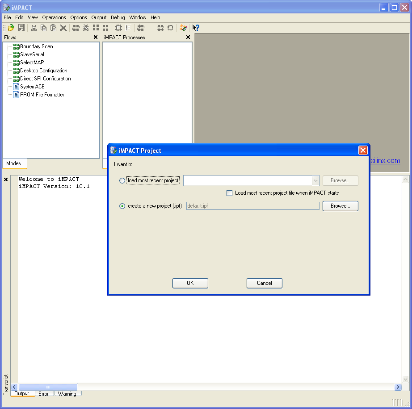This screenshot has width=412, height=409.
Task: Switch to the Error transcript tab
Action: 43,394
